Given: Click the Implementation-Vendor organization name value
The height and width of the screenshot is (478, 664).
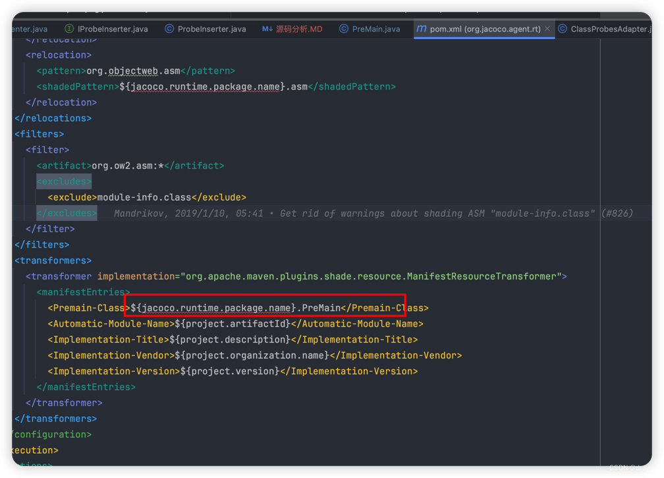Looking at the screenshot, I should [252, 355].
